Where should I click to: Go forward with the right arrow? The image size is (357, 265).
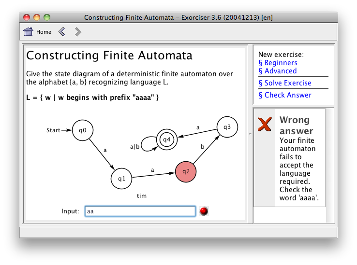[x=78, y=31]
